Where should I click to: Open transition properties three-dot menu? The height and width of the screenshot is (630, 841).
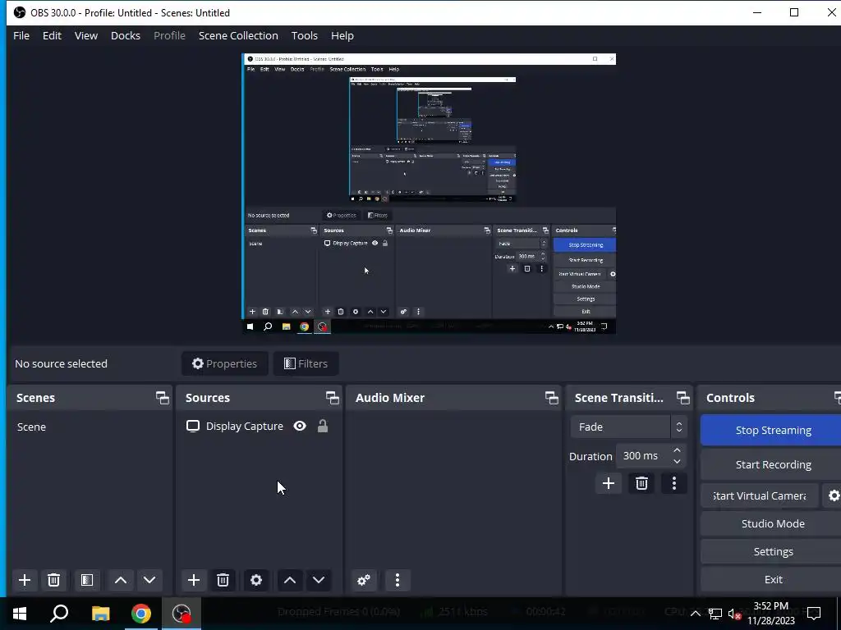(674, 484)
